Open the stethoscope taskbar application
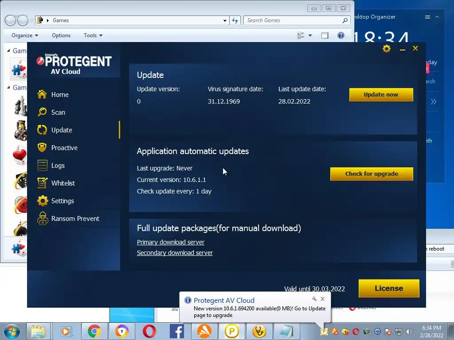 259,331
